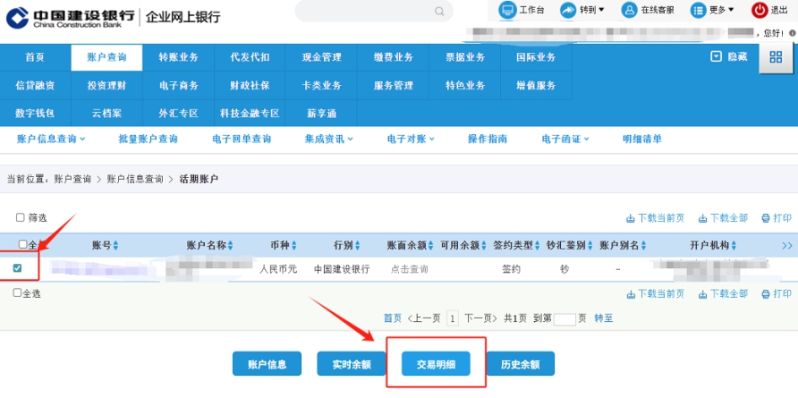Viewport: 798px width, 398px height.
Task: Click upper 打印 printer icon
Action: tap(766, 218)
